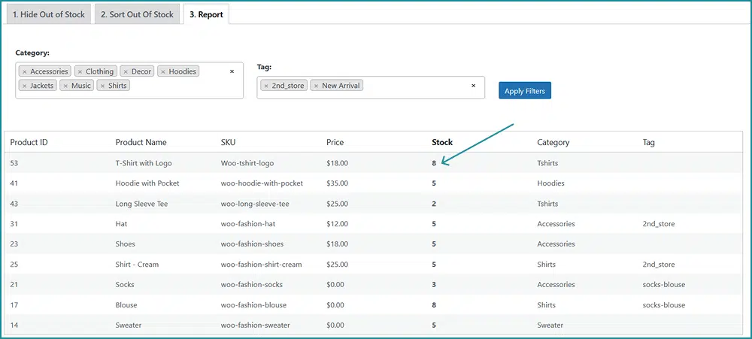Clear all selected tags
Image resolution: width=752 pixels, height=339 pixels.
pos(473,86)
